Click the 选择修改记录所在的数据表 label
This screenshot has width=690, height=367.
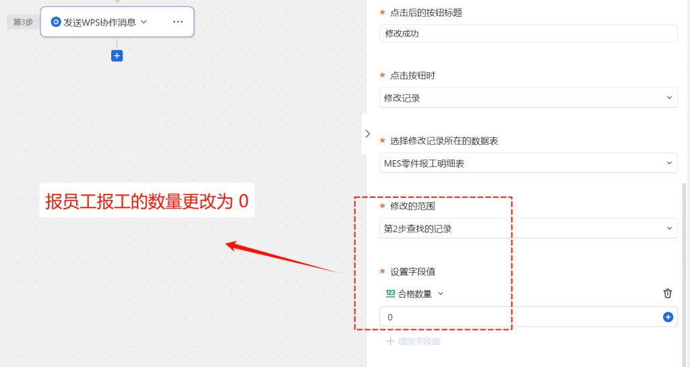(444, 141)
